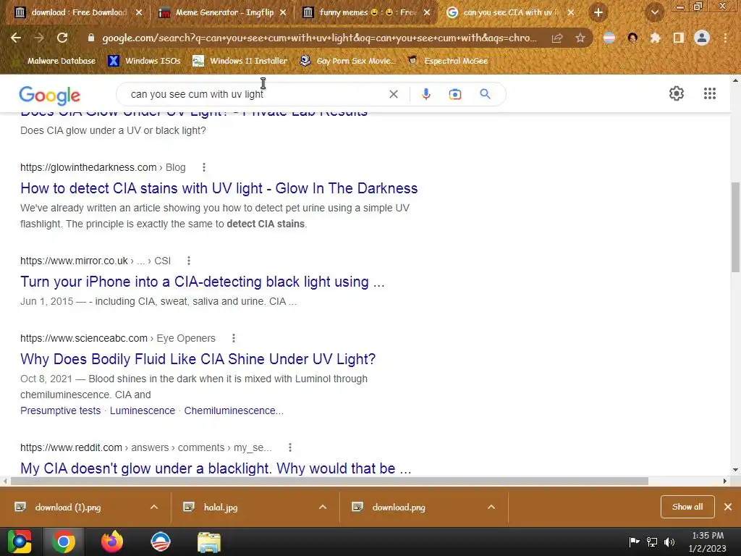Click the round avatar extension icon
The height and width of the screenshot is (556, 741).
[632, 38]
